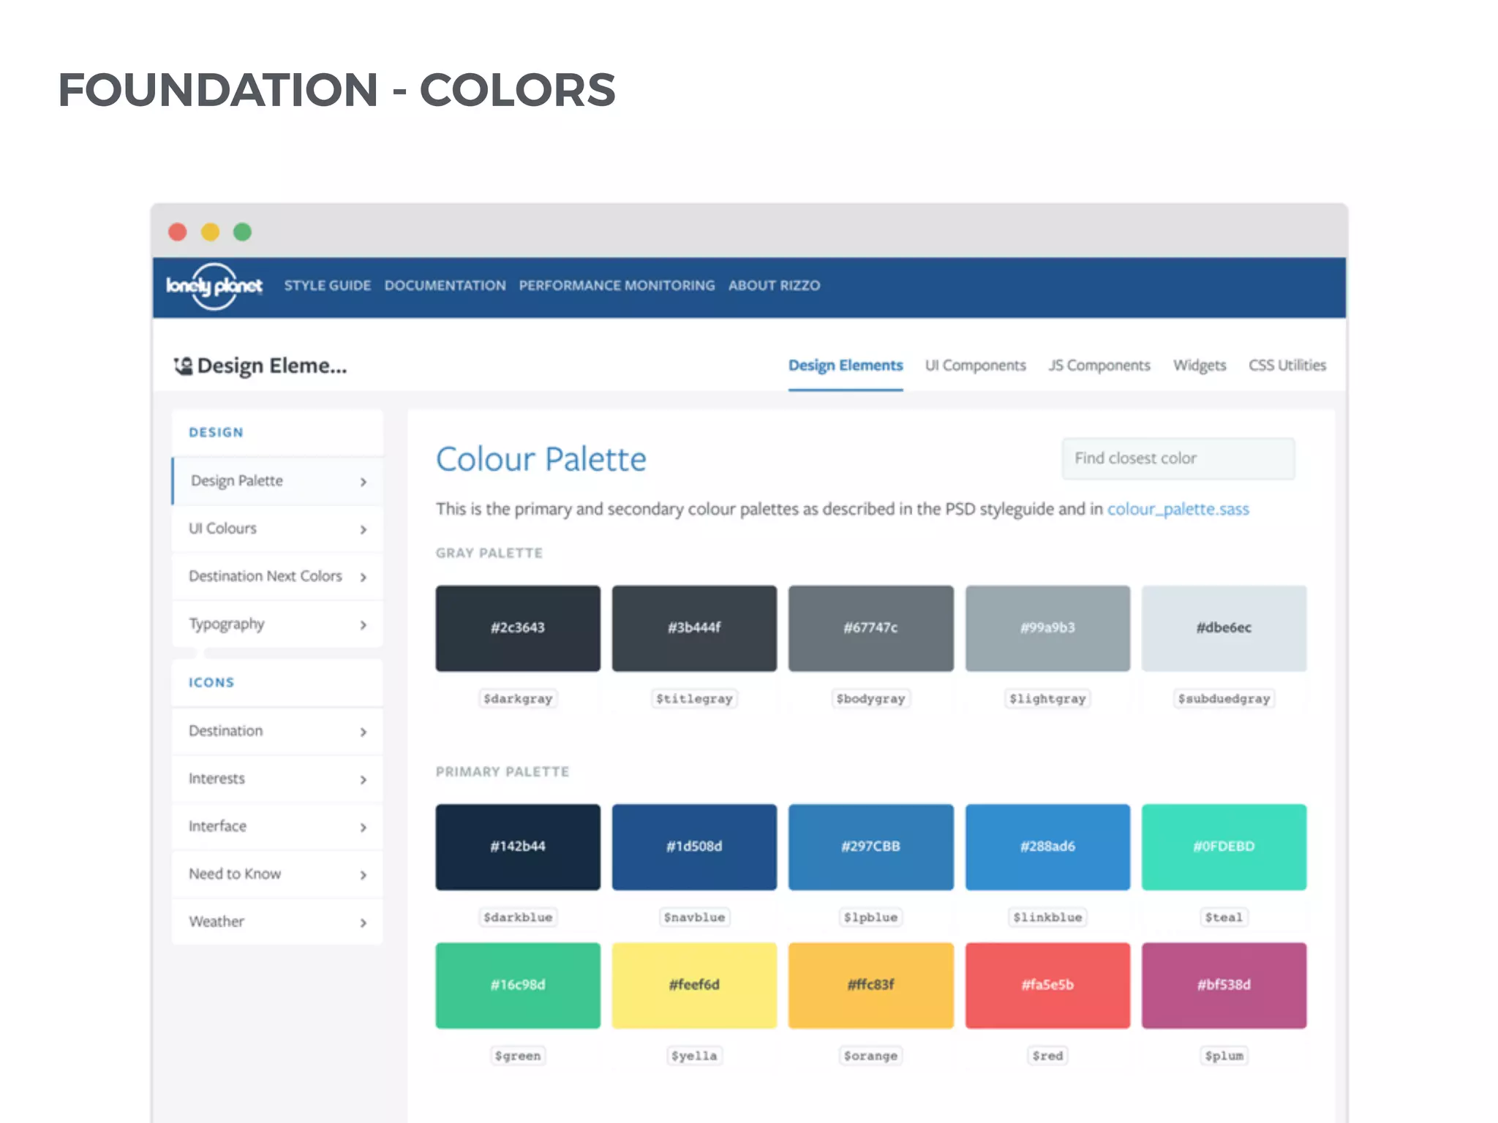Expand the Interface chevron

click(364, 827)
